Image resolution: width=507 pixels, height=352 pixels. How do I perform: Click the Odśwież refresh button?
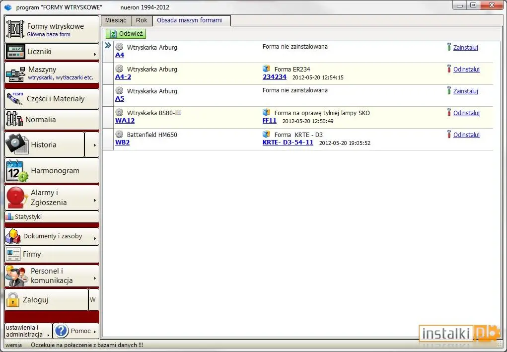(126, 34)
